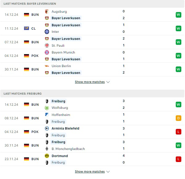This screenshot has height=179, width=185.
Task: Click the Dortmund club crest
Action: click(47, 156)
